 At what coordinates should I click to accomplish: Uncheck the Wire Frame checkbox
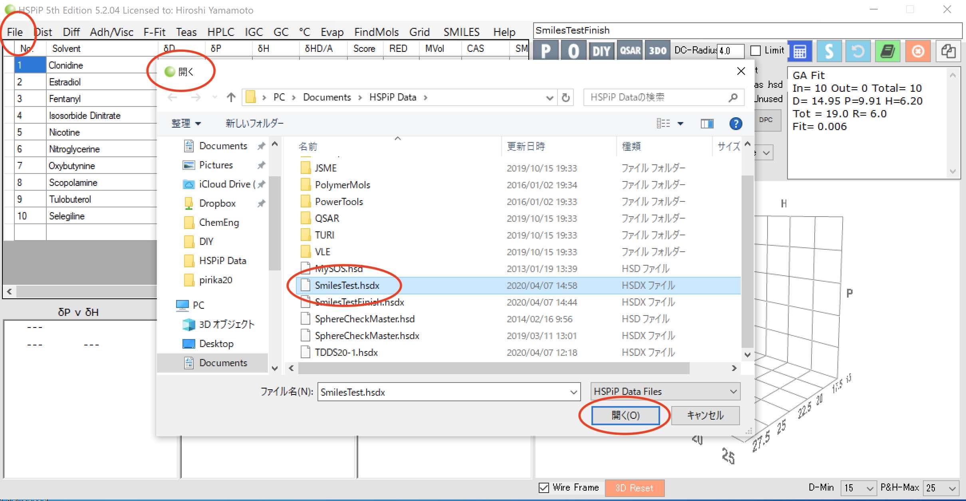(543, 487)
